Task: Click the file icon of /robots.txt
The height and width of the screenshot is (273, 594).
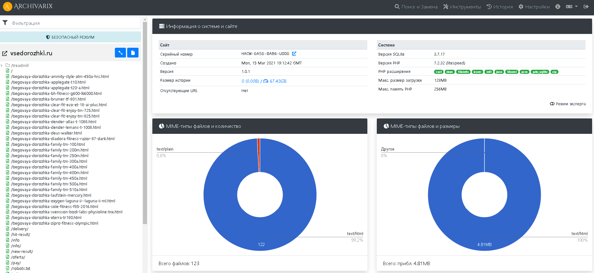Action: tap(8, 268)
